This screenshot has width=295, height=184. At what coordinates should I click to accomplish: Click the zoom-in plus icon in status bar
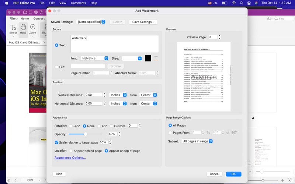click(x=282, y=180)
